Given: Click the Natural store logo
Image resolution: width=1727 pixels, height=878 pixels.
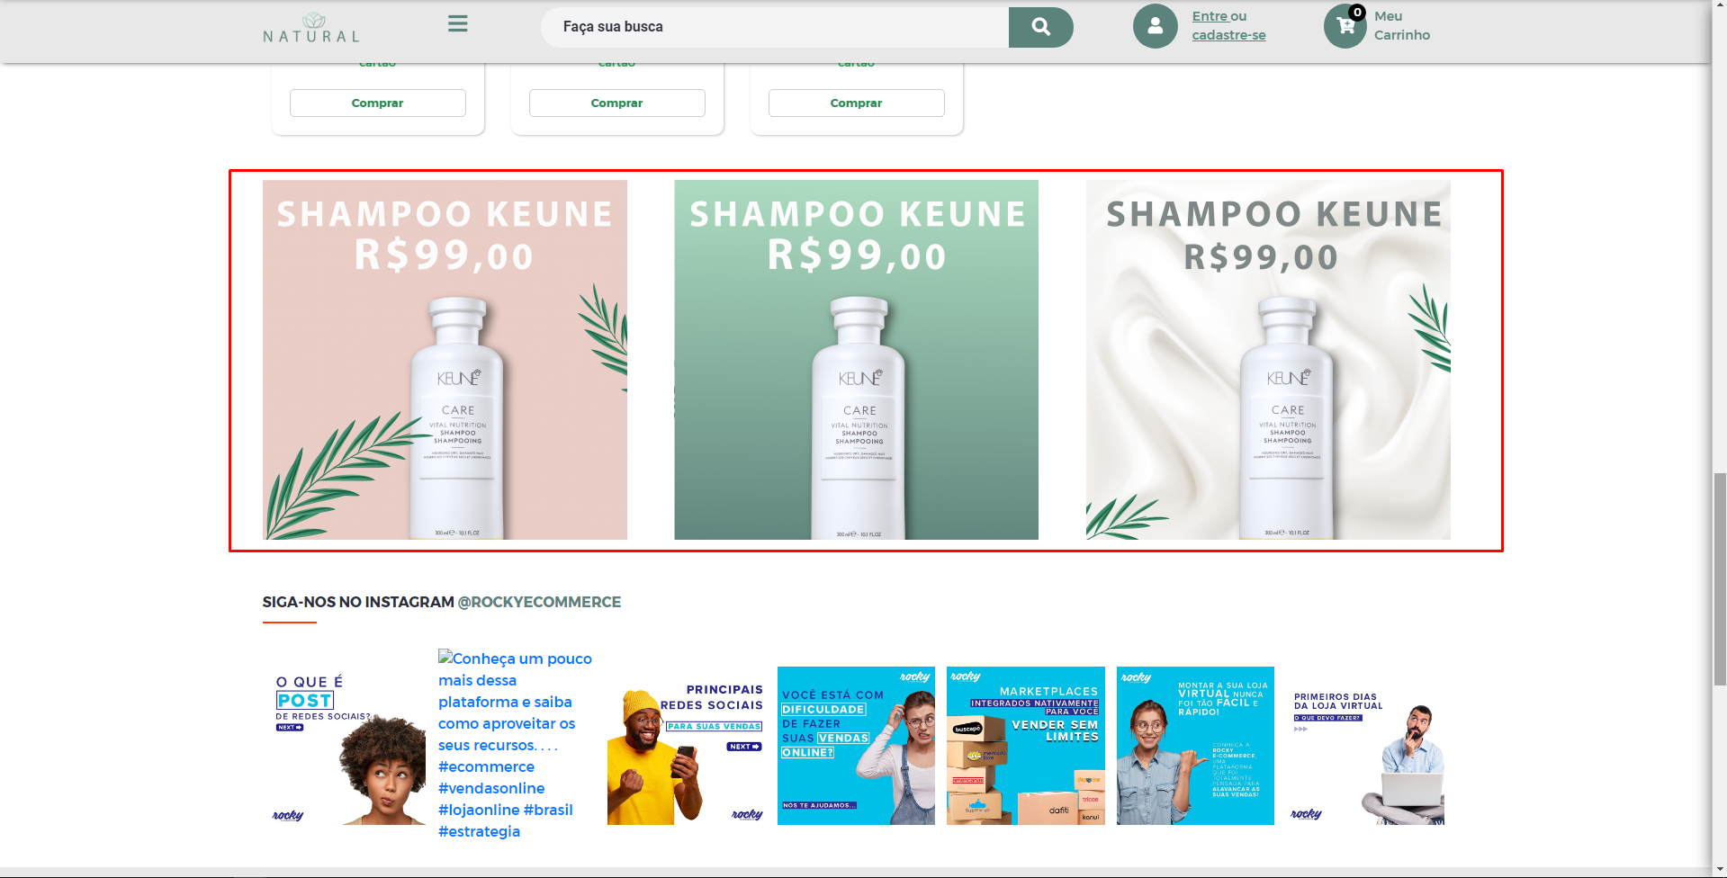Looking at the screenshot, I should point(311,28).
